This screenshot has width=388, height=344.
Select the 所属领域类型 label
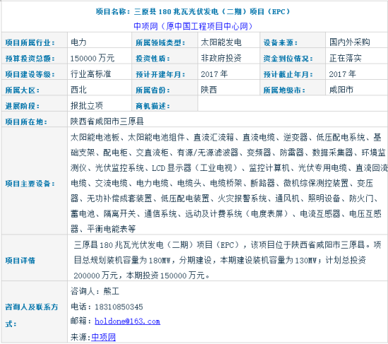tap(160, 42)
